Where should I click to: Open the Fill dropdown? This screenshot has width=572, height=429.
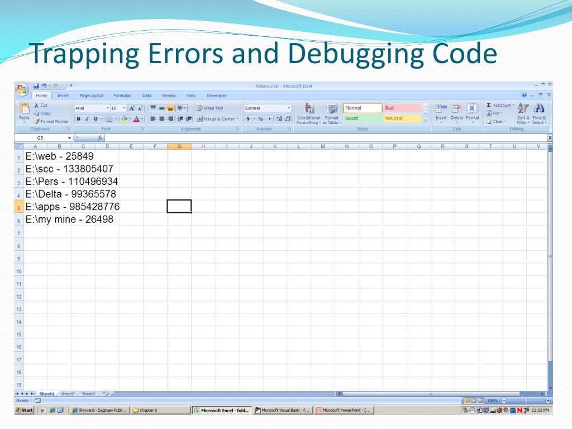pyautogui.click(x=495, y=113)
